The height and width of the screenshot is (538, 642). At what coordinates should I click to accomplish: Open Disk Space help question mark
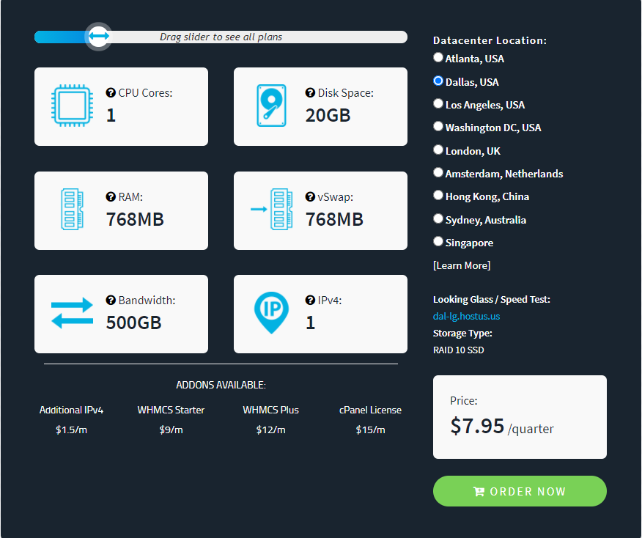[310, 92]
